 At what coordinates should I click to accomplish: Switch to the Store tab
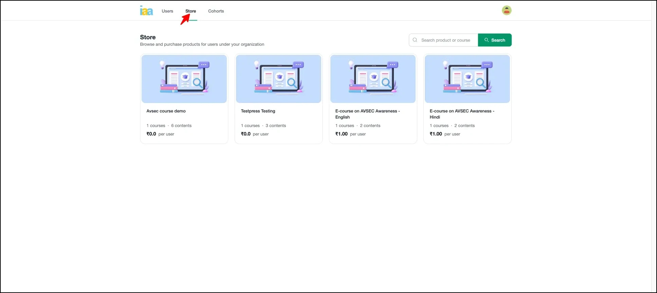pos(190,11)
